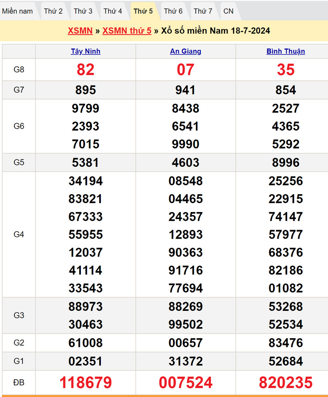This screenshot has width=328, height=397.
Task: Select An Giang G1 result 31372
Action: coord(185,361)
